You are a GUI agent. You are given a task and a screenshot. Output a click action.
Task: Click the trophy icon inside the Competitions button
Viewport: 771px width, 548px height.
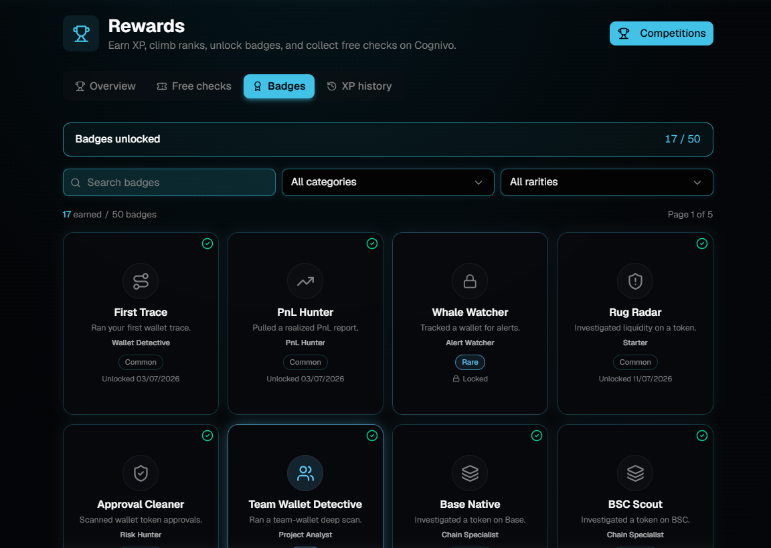(x=624, y=33)
